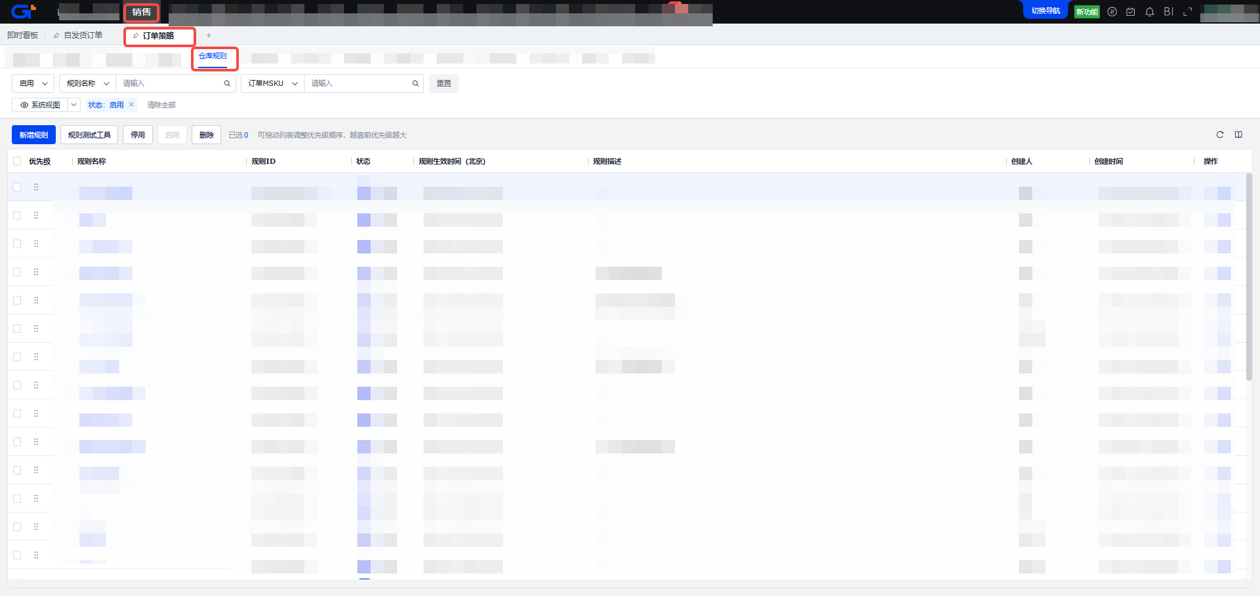The image size is (1260, 597).
Task: Click the green 新功能 badge
Action: click(x=1087, y=12)
